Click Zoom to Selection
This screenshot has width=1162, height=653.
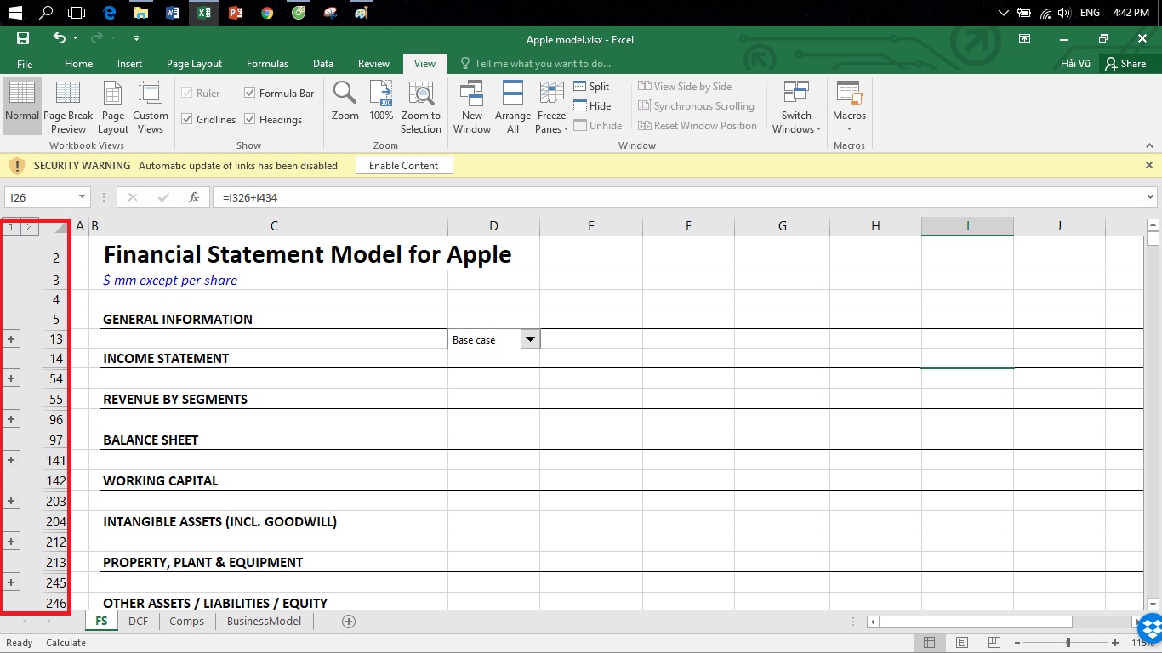click(x=421, y=106)
